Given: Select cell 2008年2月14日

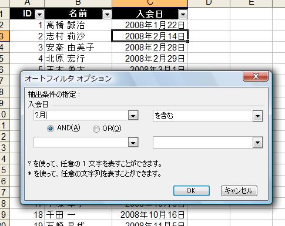Looking at the screenshot, I should (x=150, y=36).
